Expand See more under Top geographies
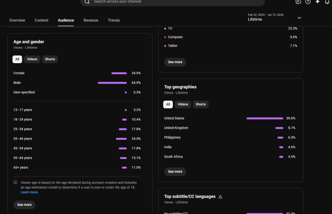The height and width of the screenshot is (214, 332). 175,171
